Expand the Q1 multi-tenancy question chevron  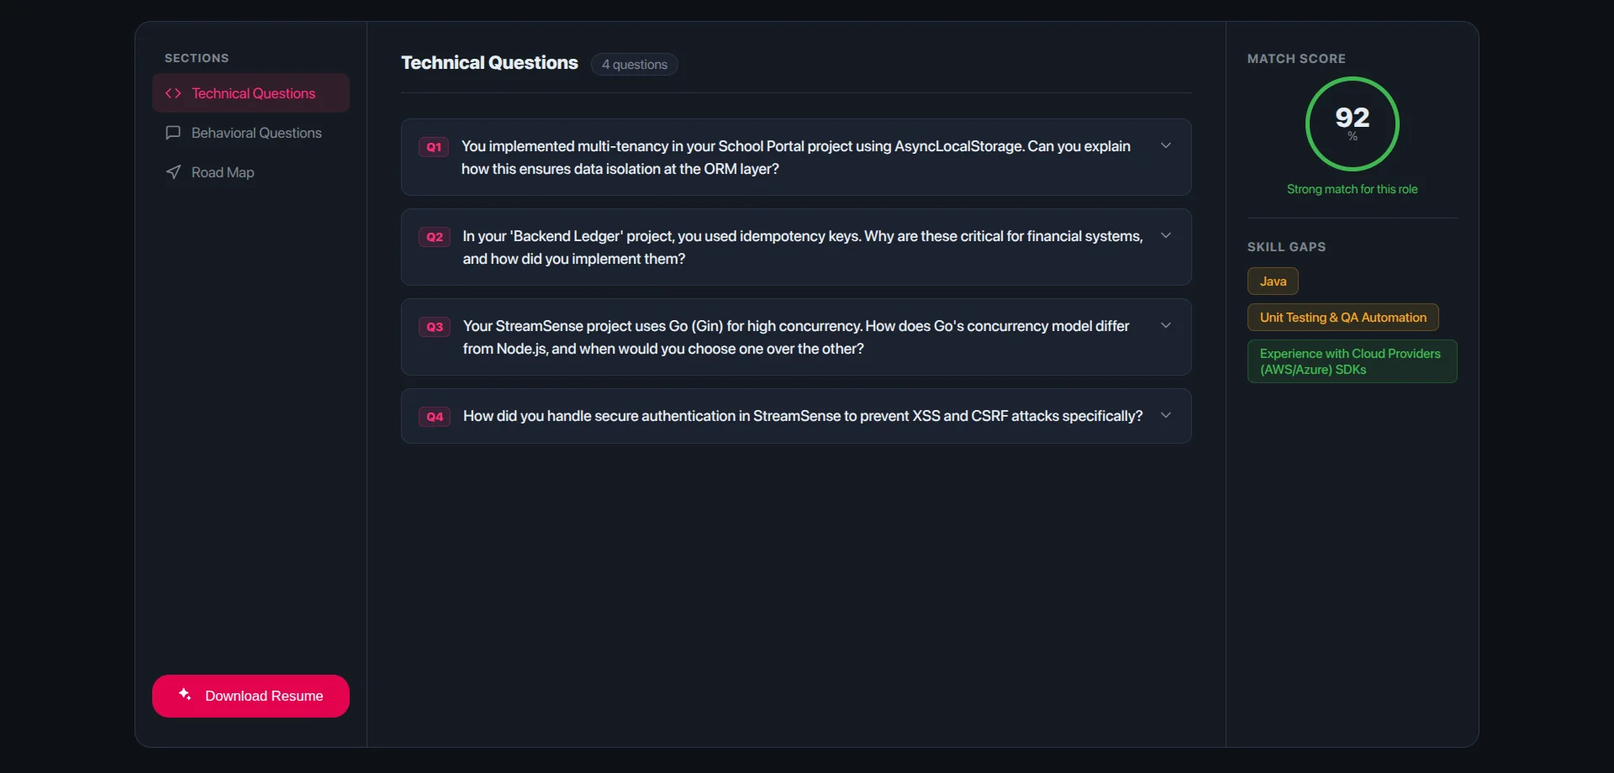(1166, 145)
